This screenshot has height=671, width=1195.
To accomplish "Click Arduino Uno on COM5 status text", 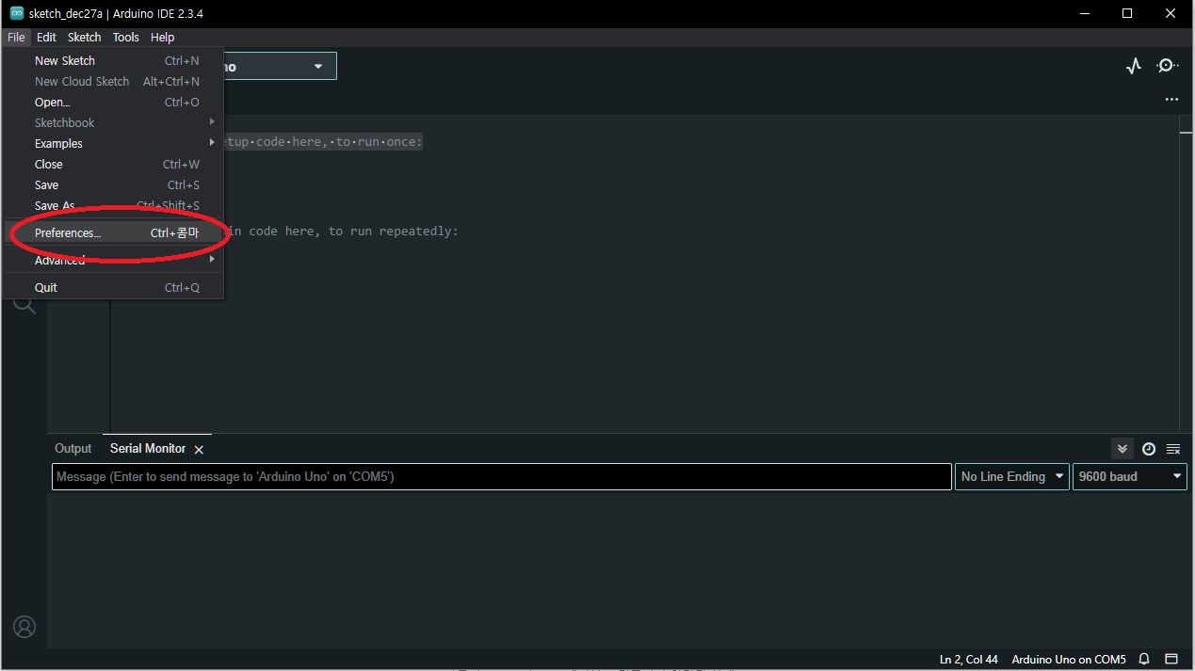I will click(x=1069, y=659).
